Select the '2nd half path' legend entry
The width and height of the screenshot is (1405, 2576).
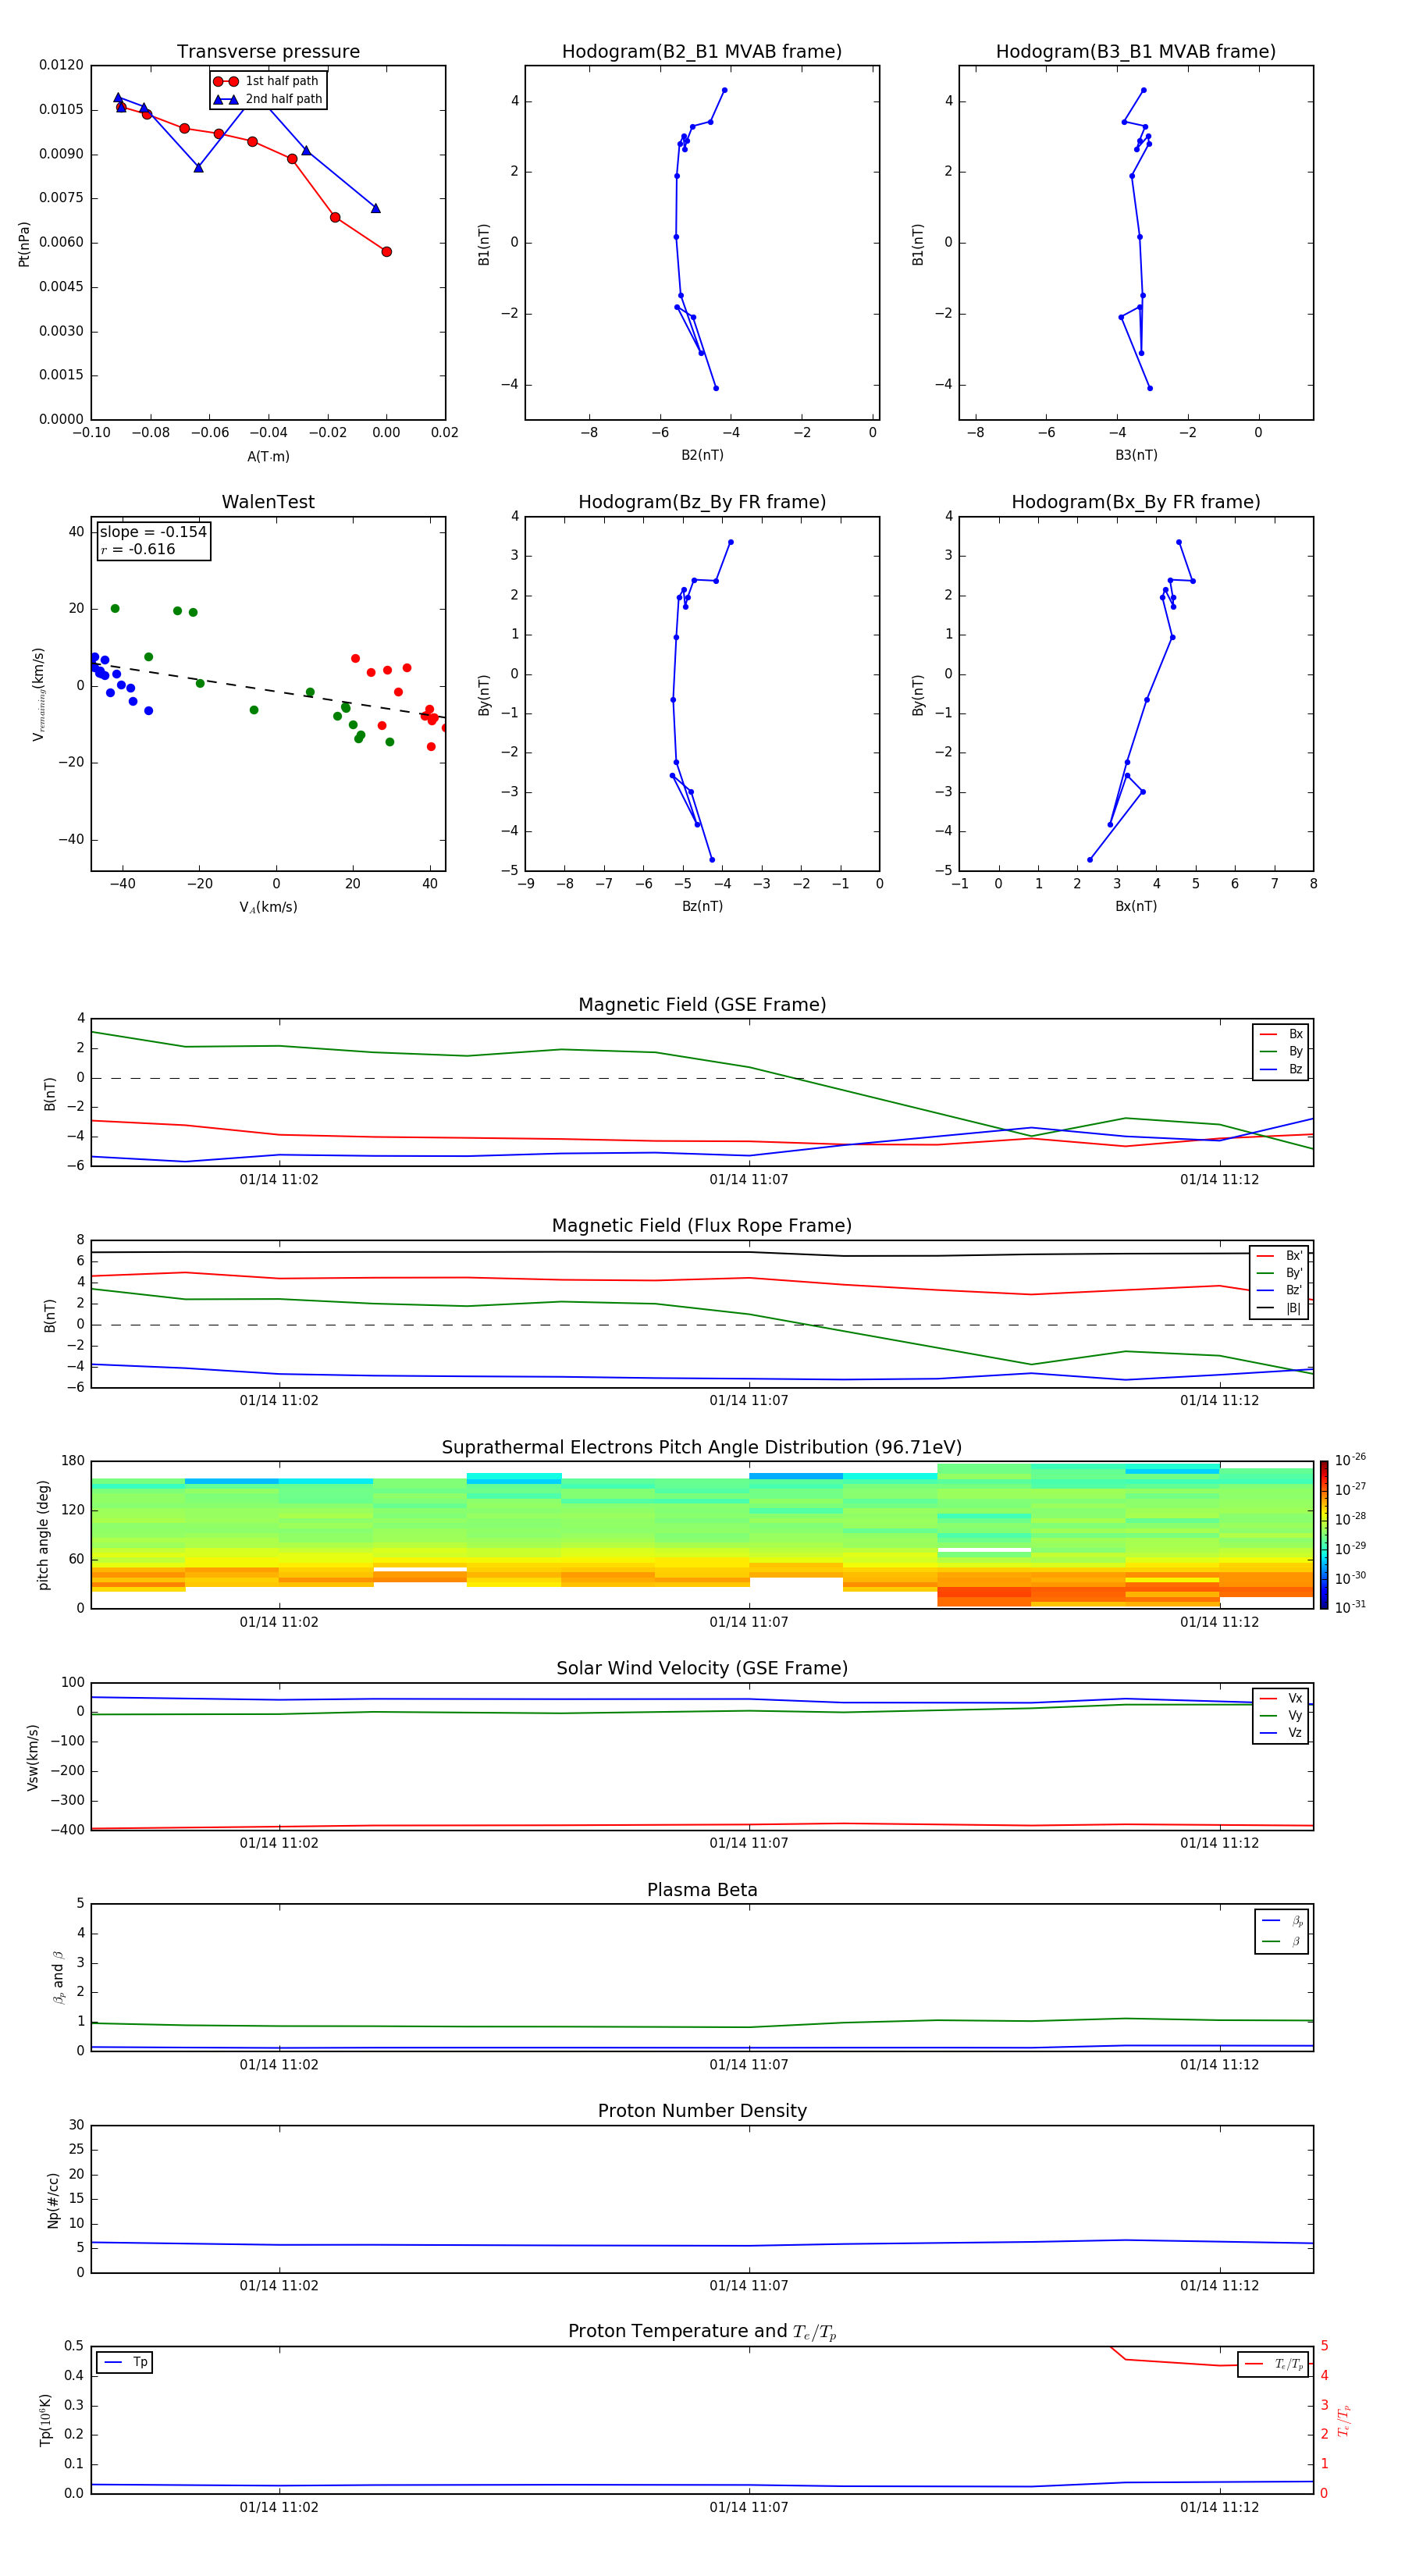coord(268,99)
